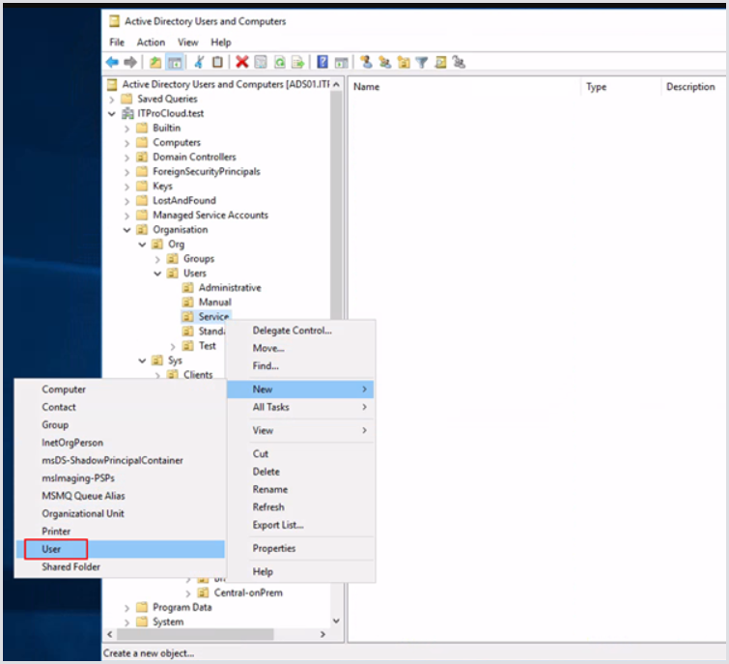Expand the Groups organizational unit
Screen dimensions: 729x664
[x=158, y=259]
